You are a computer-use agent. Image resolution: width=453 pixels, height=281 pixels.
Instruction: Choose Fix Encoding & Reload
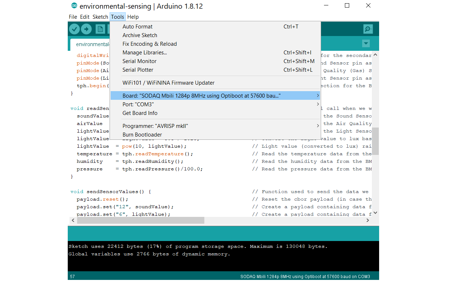click(215, 44)
